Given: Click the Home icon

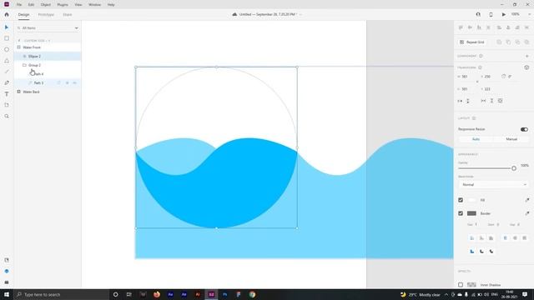Looking at the screenshot, I should tap(7, 15).
